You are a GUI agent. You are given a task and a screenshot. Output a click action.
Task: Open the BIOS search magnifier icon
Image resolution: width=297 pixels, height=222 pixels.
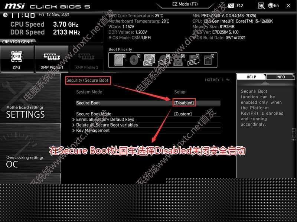tap(261, 6)
